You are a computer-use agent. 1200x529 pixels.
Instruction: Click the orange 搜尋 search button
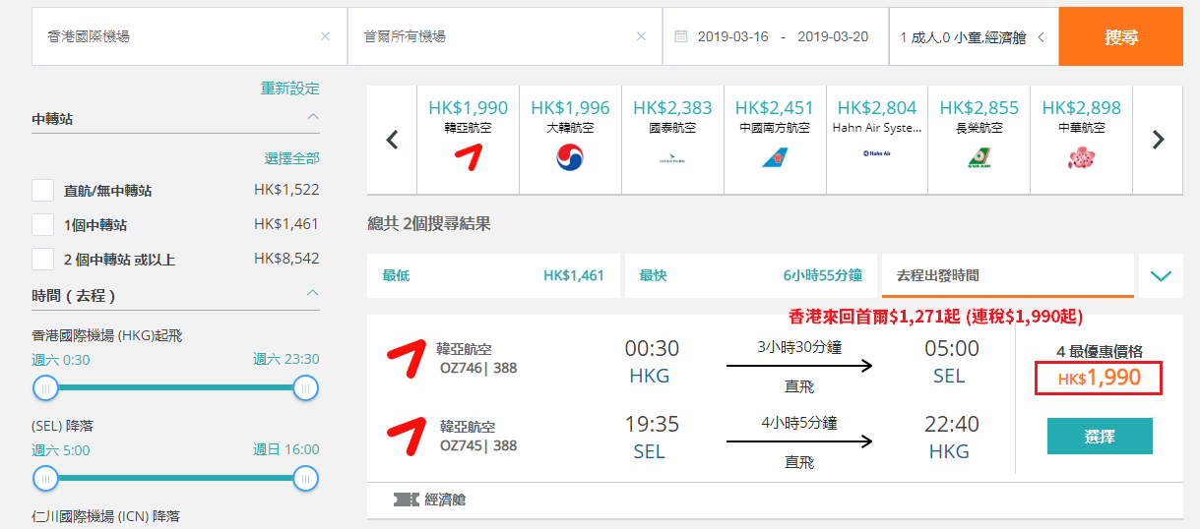pyautogui.click(x=1121, y=37)
